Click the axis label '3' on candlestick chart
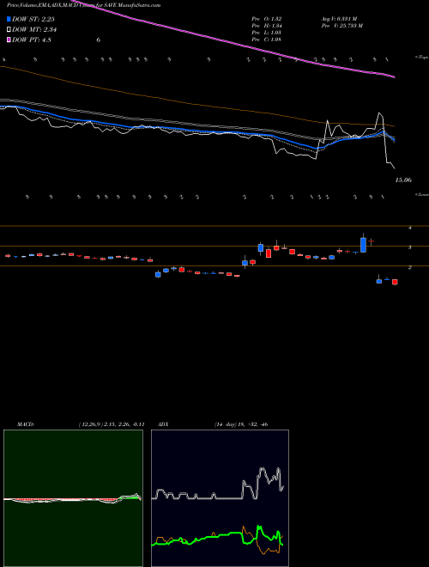429x567 pixels. (410, 247)
